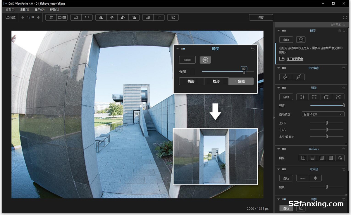Select force vertical parallels perspective tool

pyautogui.click(x=302, y=97)
